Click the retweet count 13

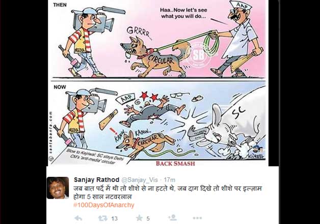(115, 218)
